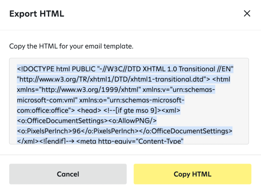The image size is (261, 190).
Task: Close the Export HTML dialog with X
Action: point(247,13)
